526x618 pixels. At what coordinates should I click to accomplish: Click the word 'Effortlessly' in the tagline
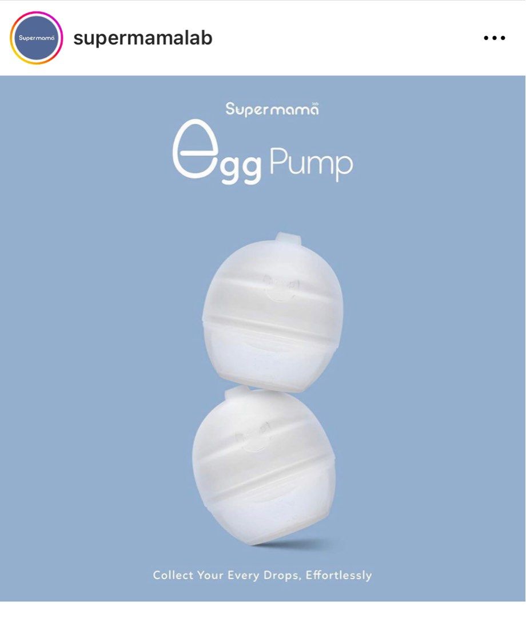(338, 575)
